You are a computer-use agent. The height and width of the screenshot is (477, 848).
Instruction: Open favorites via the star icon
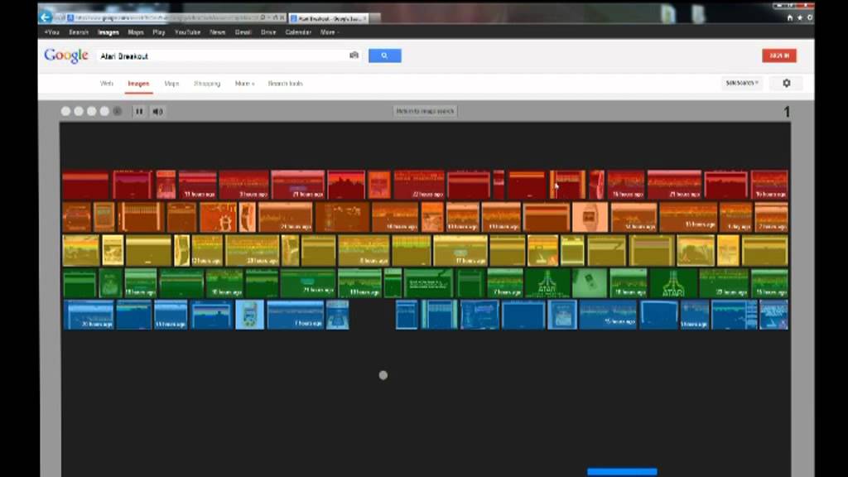coord(800,18)
